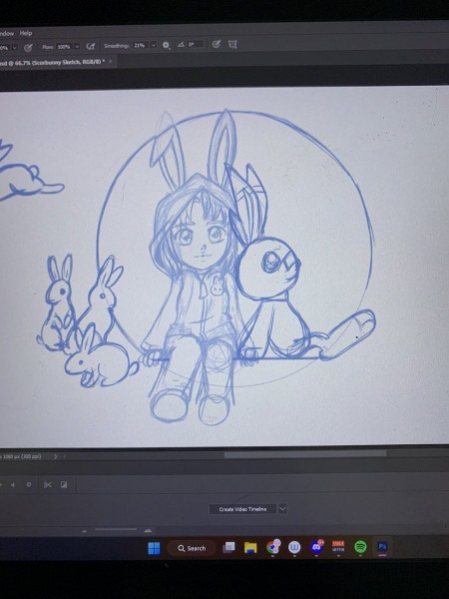449x599 pixels.
Task: Enable the airbrush build-up icon
Action: tap(91, 46)
